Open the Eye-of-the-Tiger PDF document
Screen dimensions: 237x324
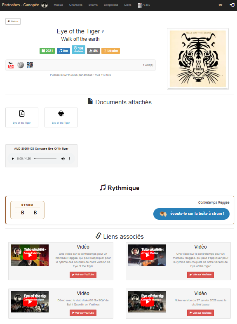click(x=22, y=117)
